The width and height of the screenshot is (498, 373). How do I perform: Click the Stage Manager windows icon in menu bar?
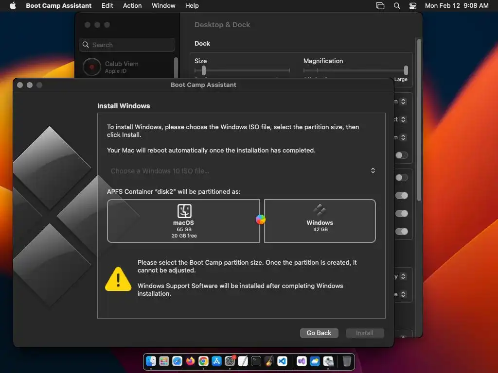pos(380,6)
